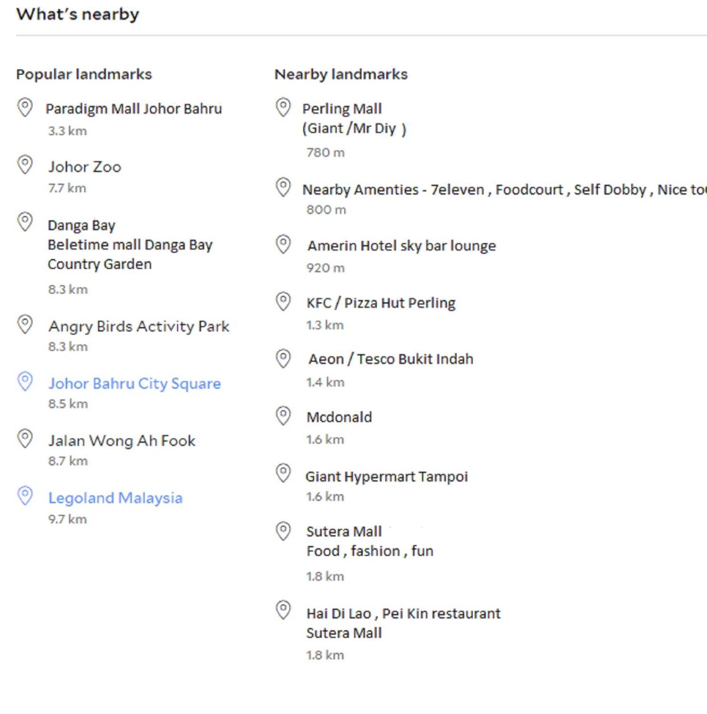Click the Sutera Mall Food, fashion, fun entry
This screenshot has width=707, height=714.
coord(369,541)
